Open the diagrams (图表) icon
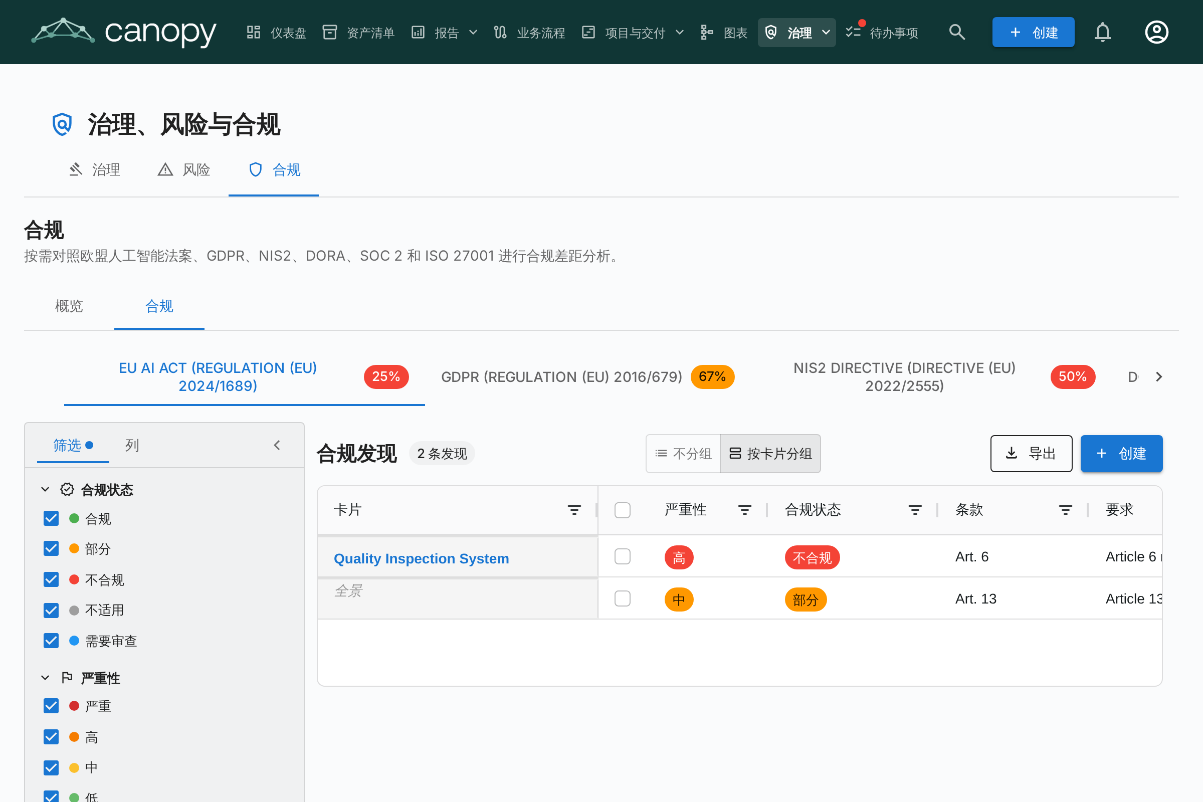1203x802 pixels. pos(707,32)
